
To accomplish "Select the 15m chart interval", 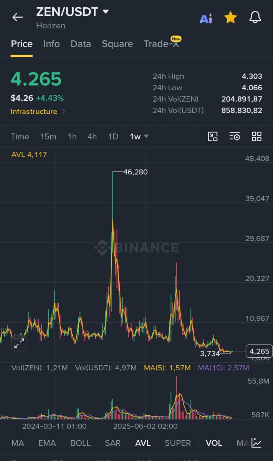I will pos(48,136).
